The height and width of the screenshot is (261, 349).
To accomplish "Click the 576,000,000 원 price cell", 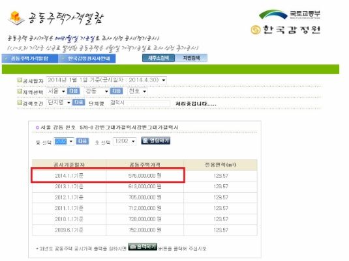I will tap(145, 176).
